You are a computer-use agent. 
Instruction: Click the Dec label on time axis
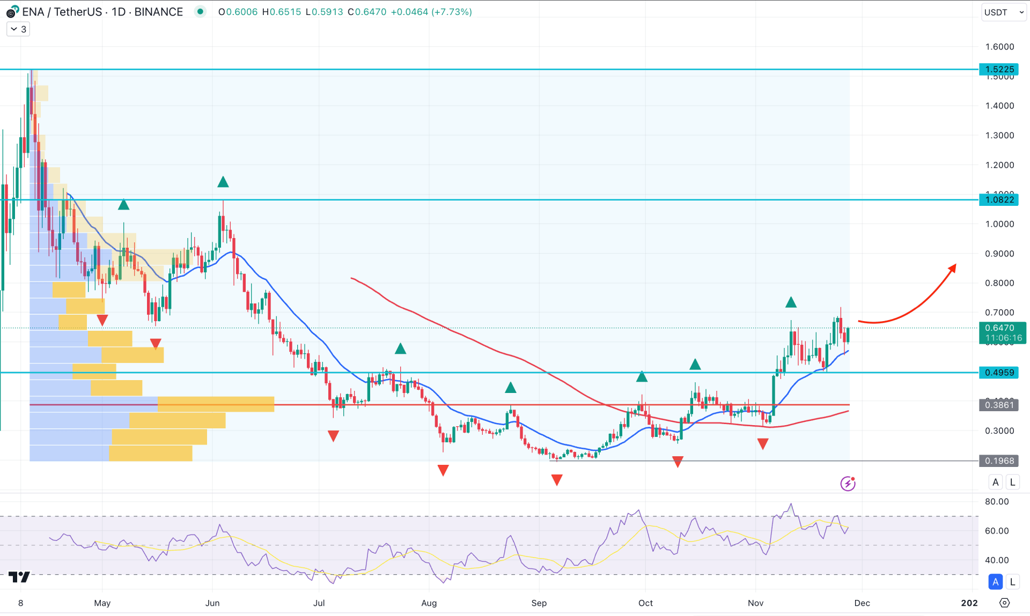click(862, 603)
